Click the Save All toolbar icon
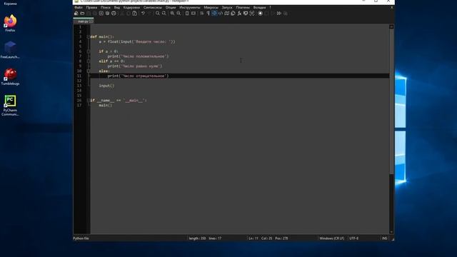The height and width of the screenshot is (257, 457). [x=95, y=14]
